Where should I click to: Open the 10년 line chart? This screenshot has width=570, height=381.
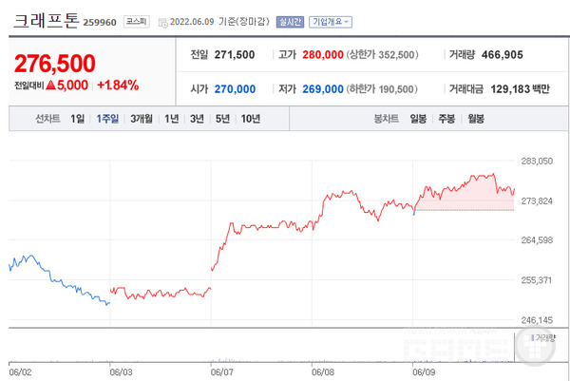point(251,119)
